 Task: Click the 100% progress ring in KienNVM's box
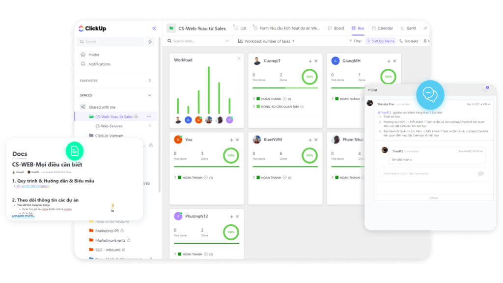click(x=309, y=155)
